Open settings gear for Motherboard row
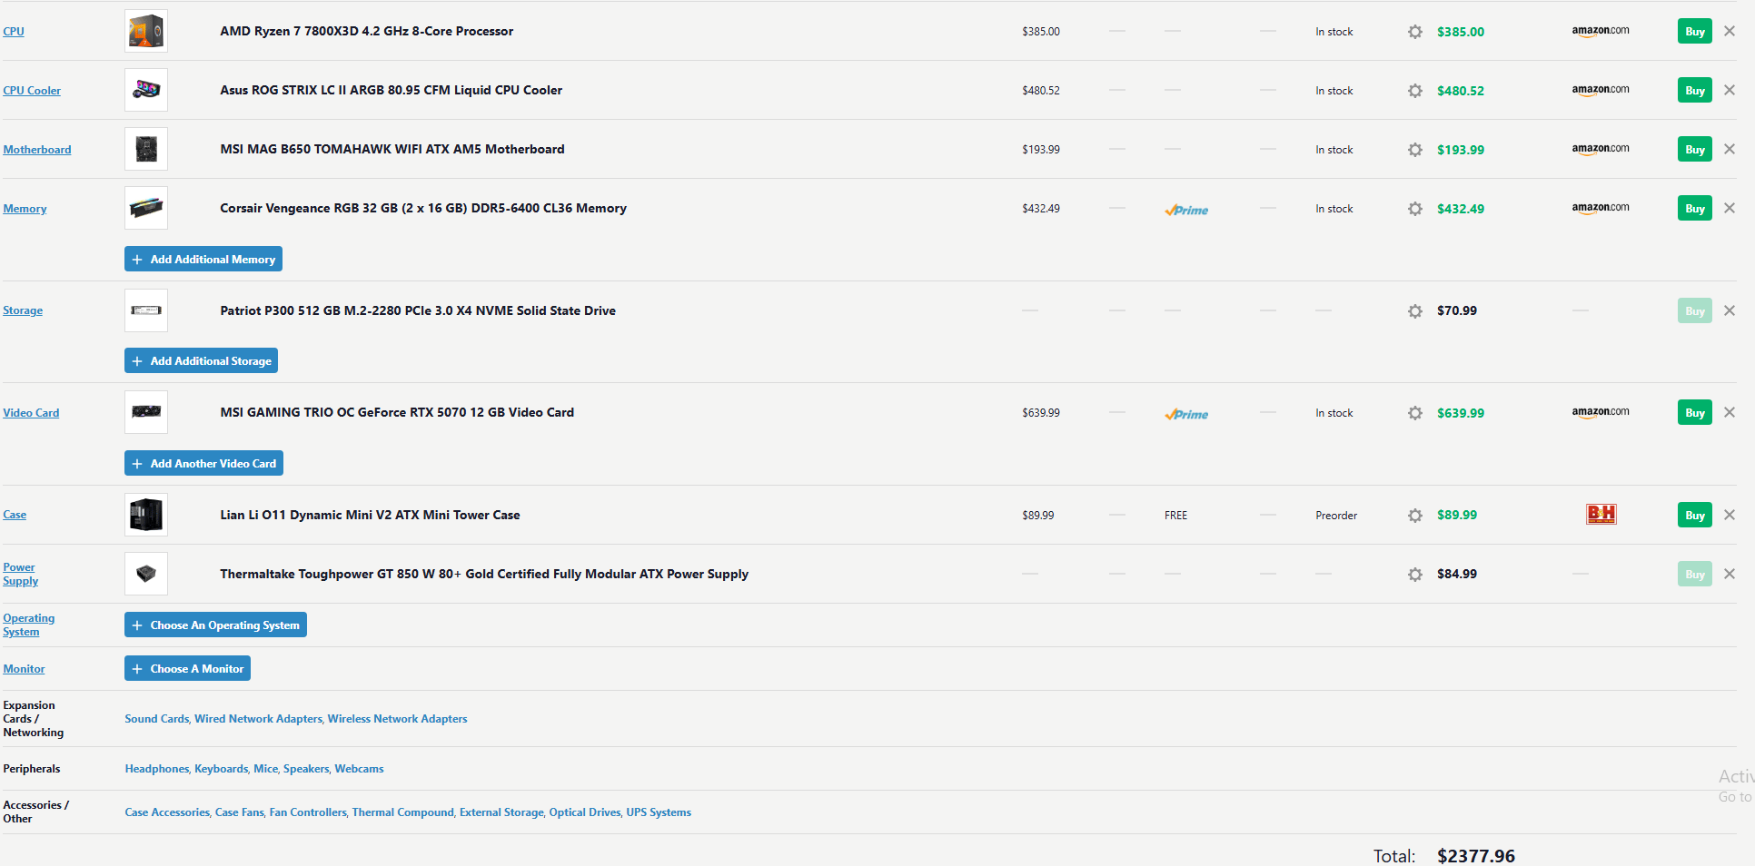This screenshot has height=866, width=1755. click(x=1414, y=150)
